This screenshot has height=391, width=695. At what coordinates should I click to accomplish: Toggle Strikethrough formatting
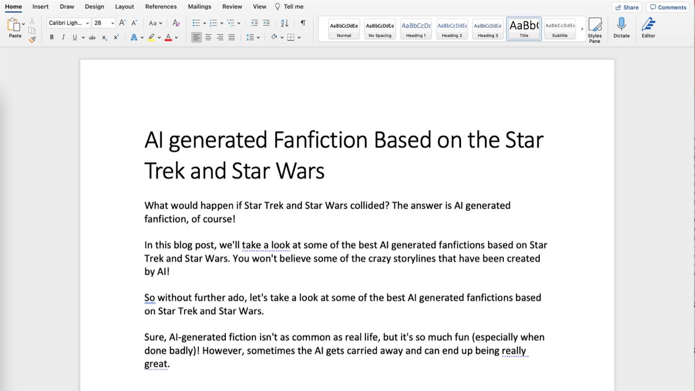pyautogui.click(x=93, y=37)
